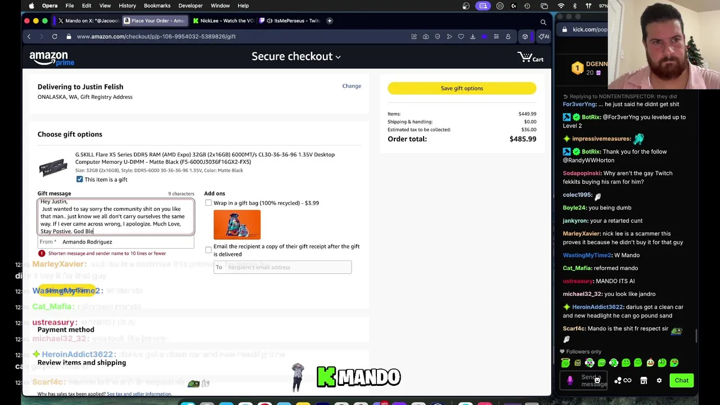This screenshot has height=405, width=720.
Task: Check email recipient gift receipt copy option
Action: [208, 250]
